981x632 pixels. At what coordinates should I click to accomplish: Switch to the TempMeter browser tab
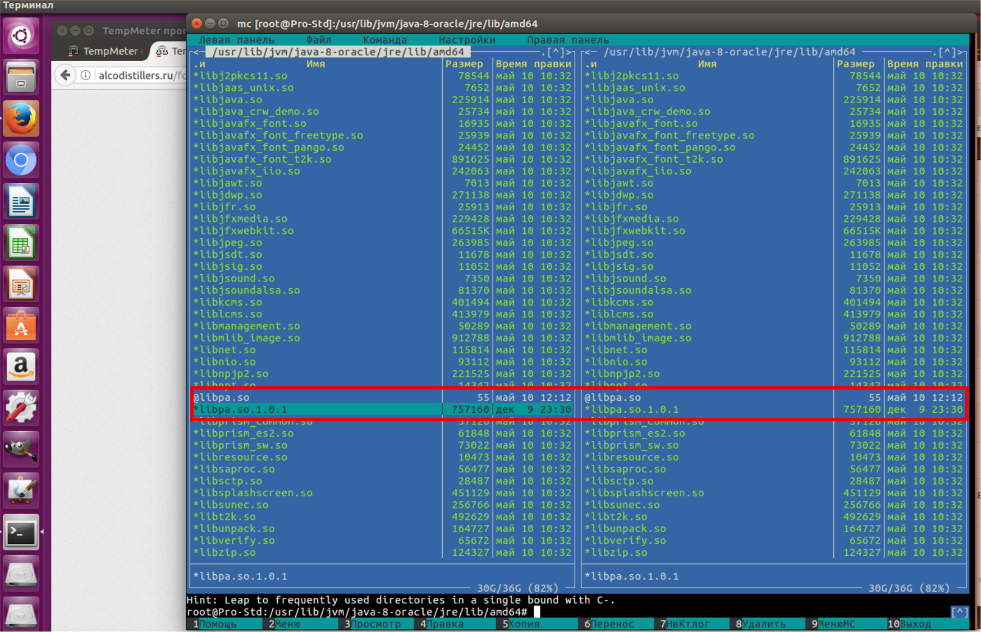tap(105, 51)
